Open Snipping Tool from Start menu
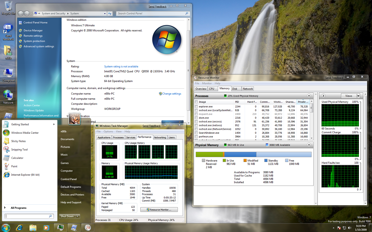Image resolution: width=372 pixels, height=232 pixels. coord(19,149)
